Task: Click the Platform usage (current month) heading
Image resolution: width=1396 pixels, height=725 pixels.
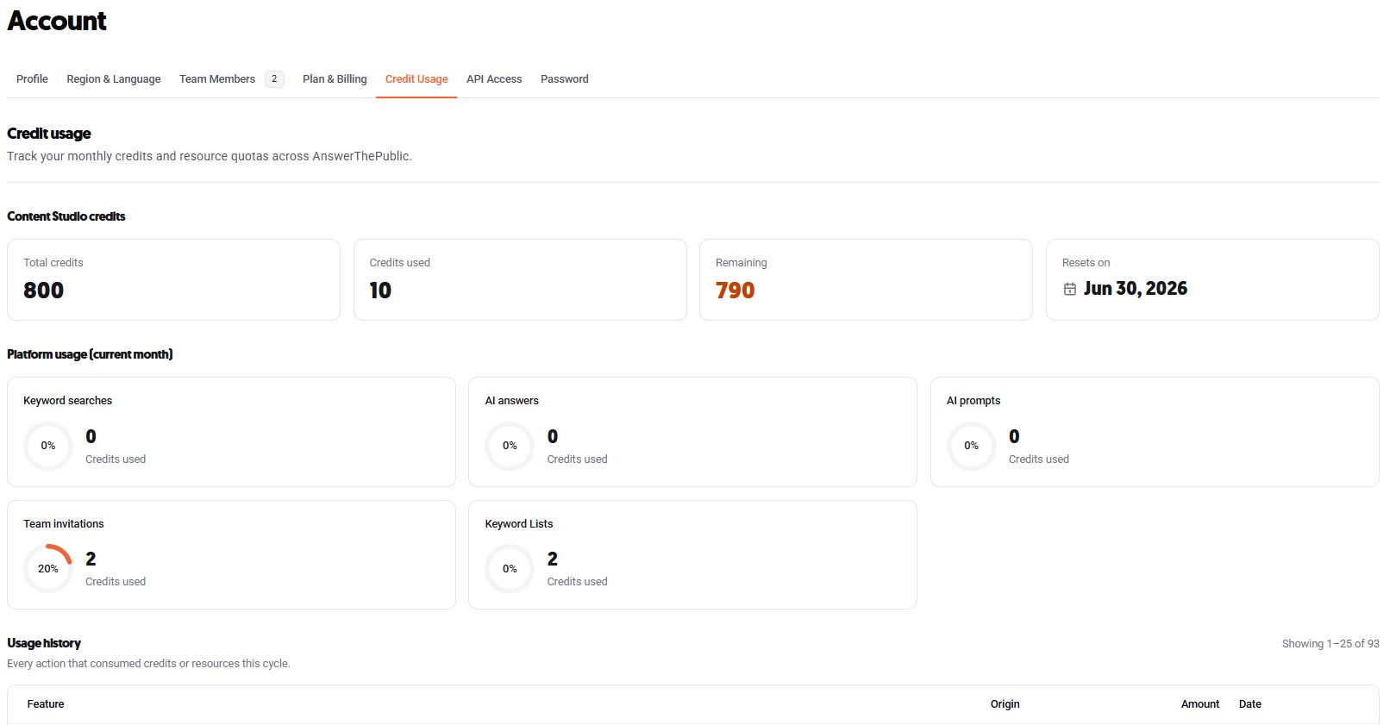Action: point(90,354)
